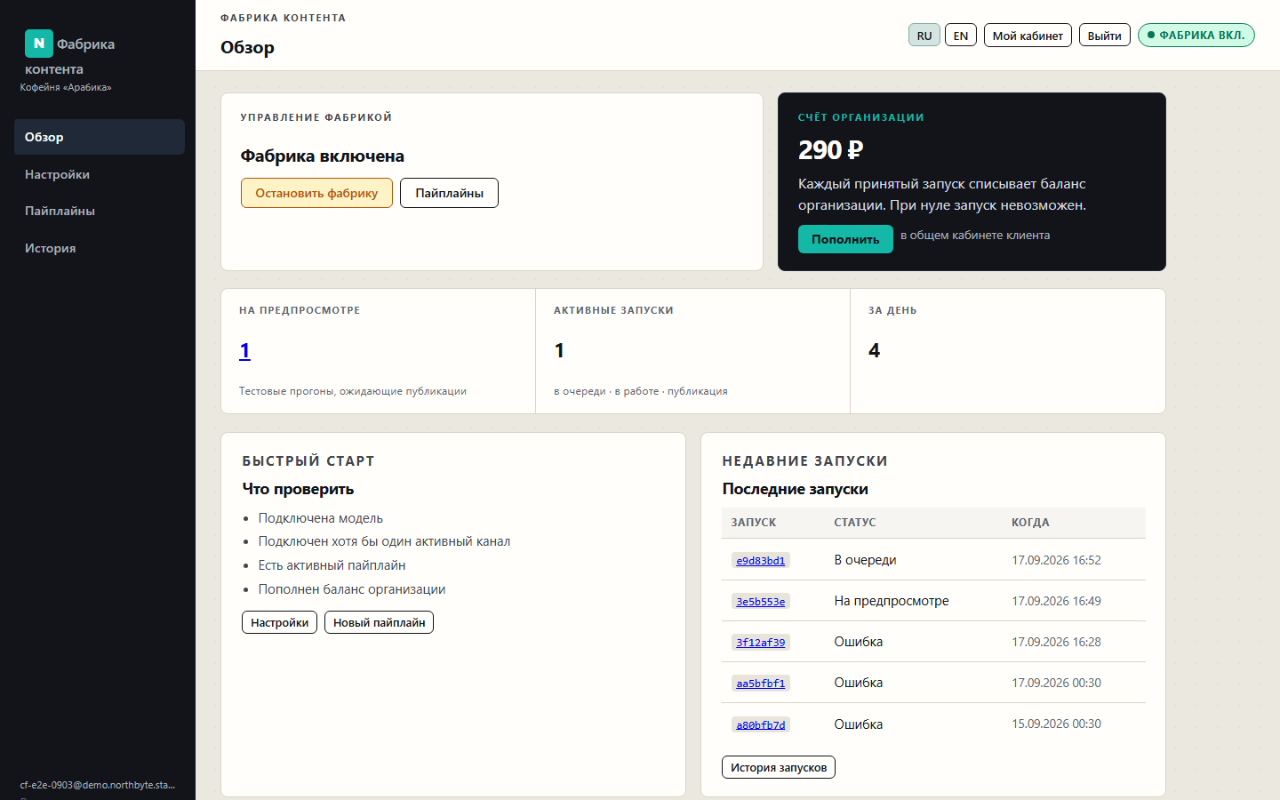This screenshot has height=800, width=1280.
Task: Click the green N logo icon
Action: [x=39, y=44]
